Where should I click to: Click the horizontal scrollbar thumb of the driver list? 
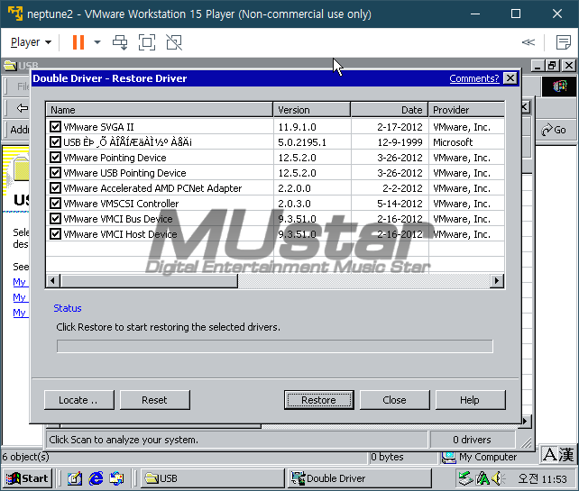(149, 281)
